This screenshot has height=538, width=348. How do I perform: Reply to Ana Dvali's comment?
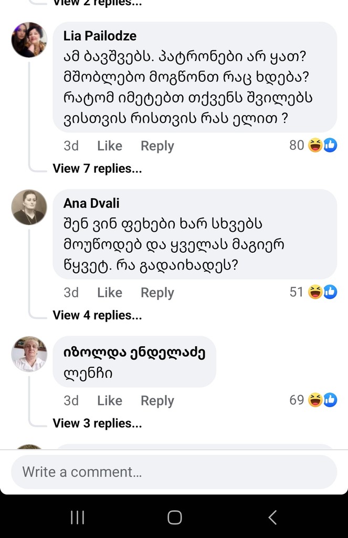157,293
